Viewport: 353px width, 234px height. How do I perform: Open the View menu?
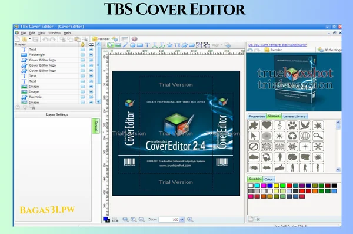42,33
